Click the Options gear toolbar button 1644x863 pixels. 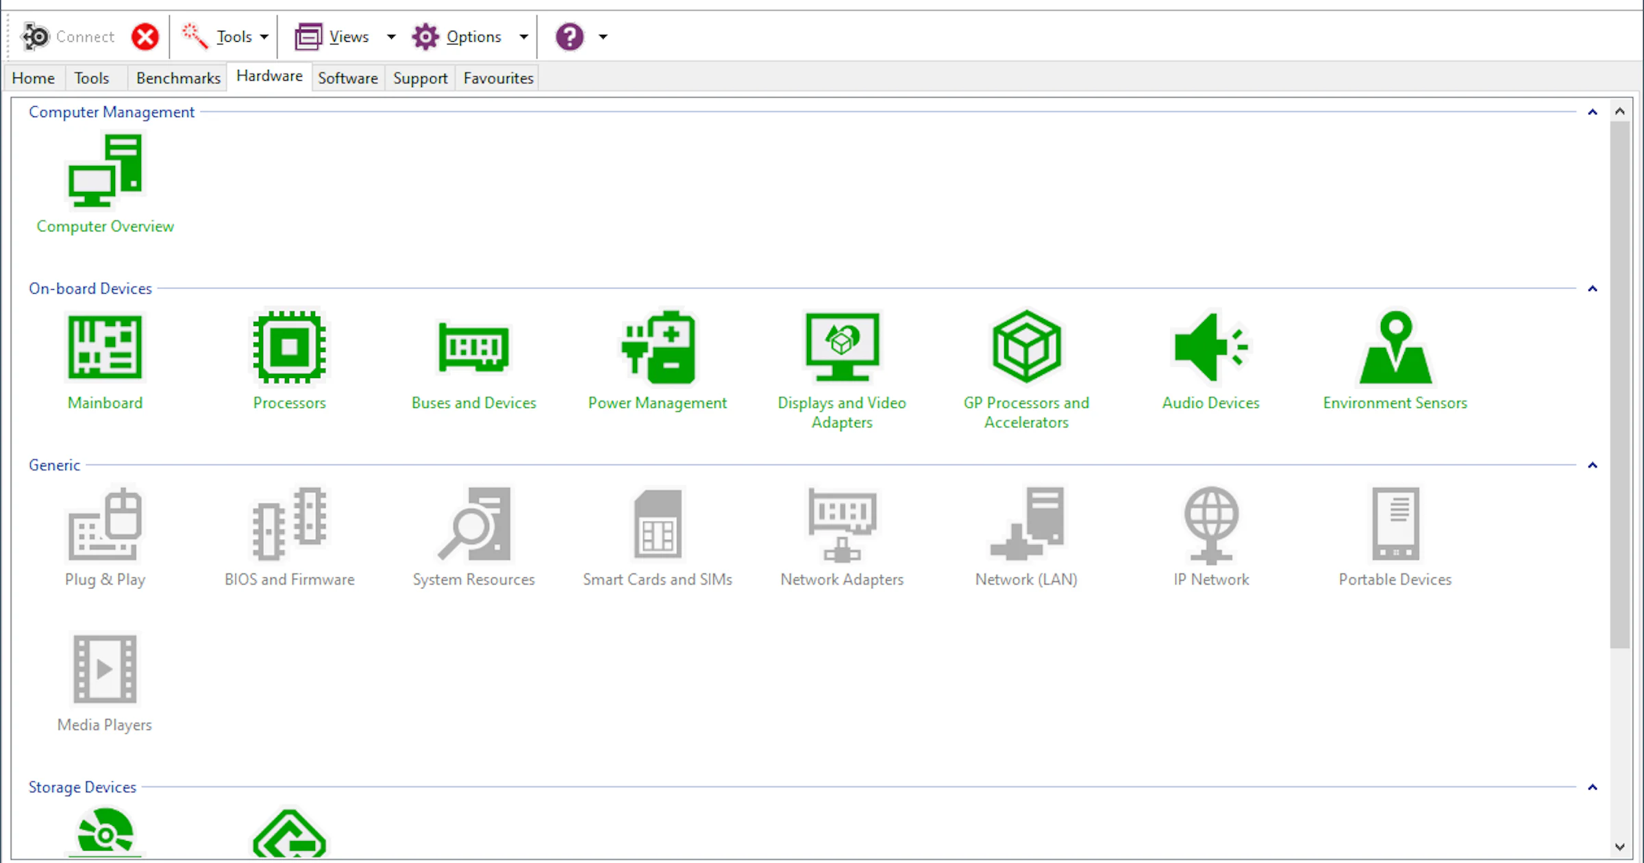[457, 36]
